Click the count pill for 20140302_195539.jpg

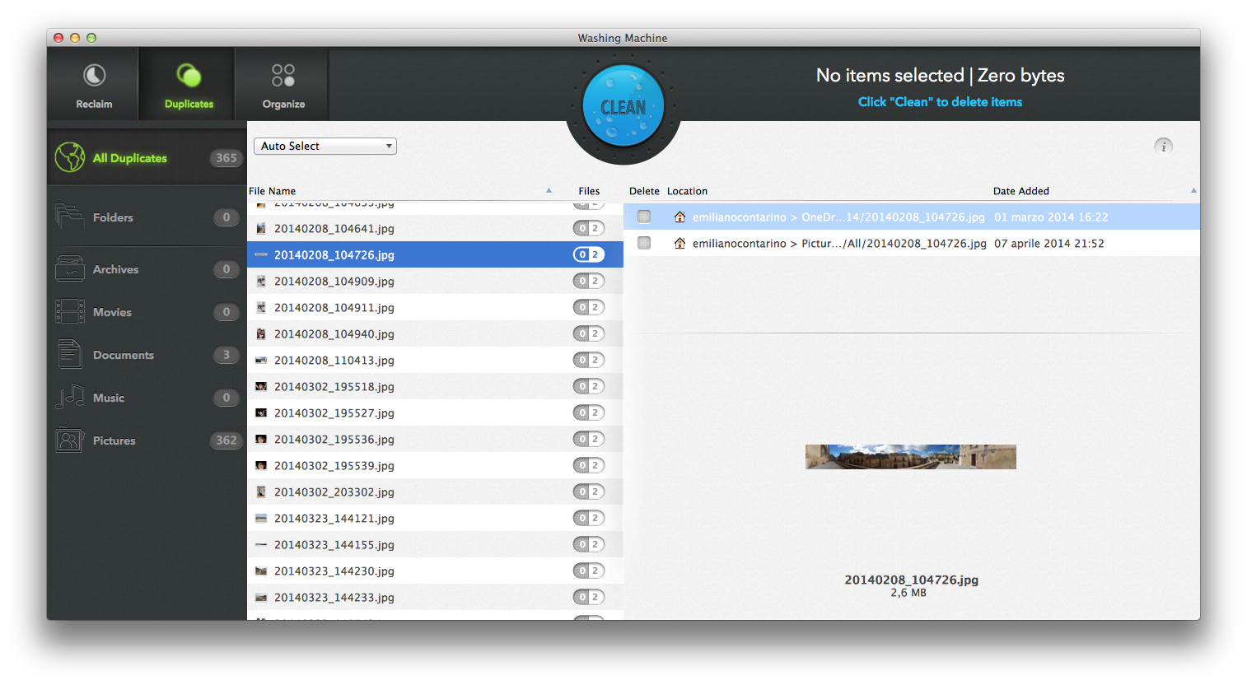[x=589, y=465]
